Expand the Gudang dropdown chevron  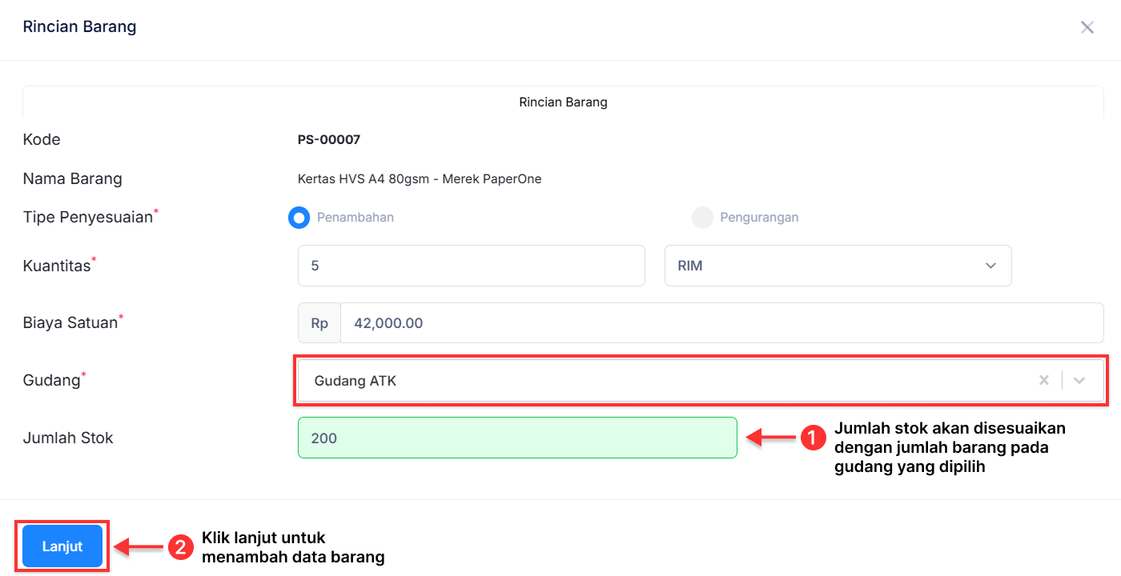click(x=1079, y=381)
